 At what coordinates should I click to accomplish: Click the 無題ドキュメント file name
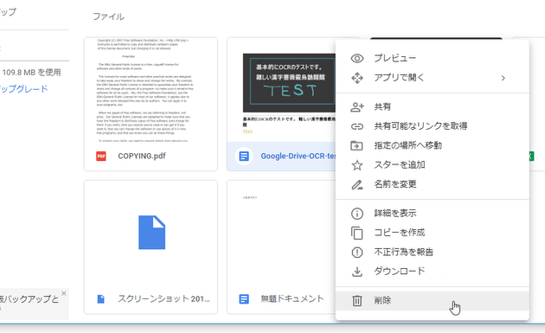(292, 299)
